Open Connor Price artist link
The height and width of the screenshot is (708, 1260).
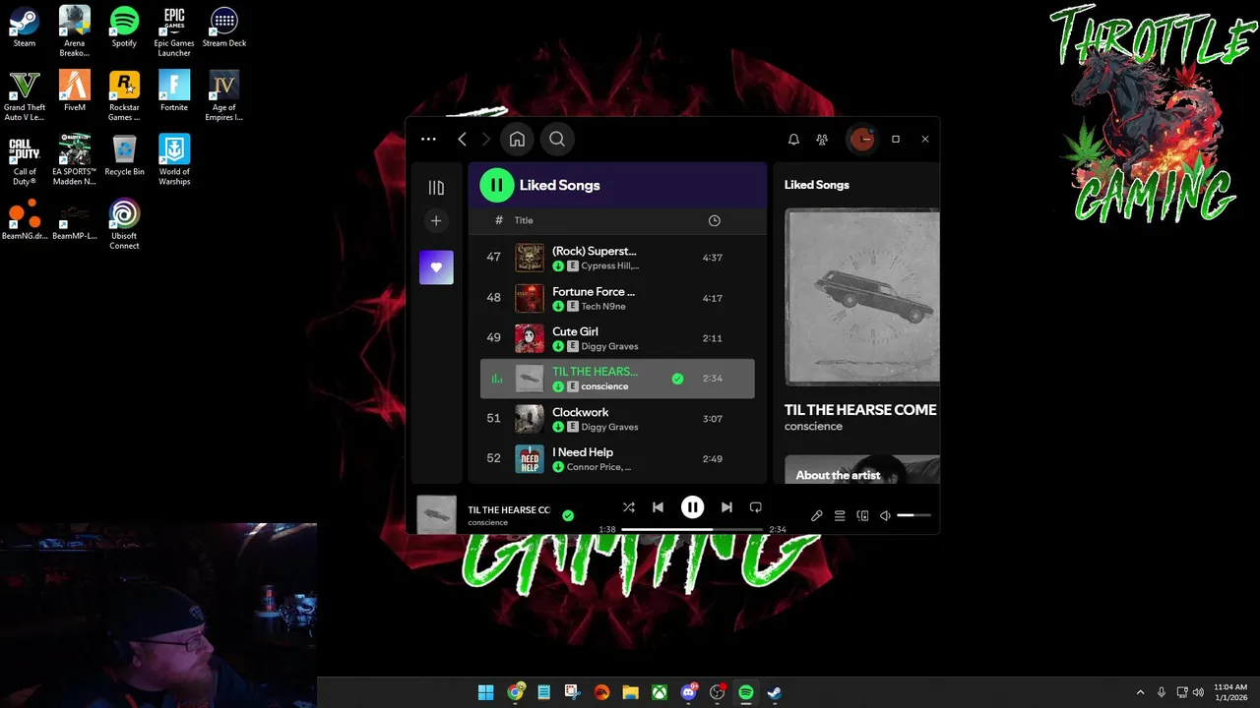[x=599, y=467]
